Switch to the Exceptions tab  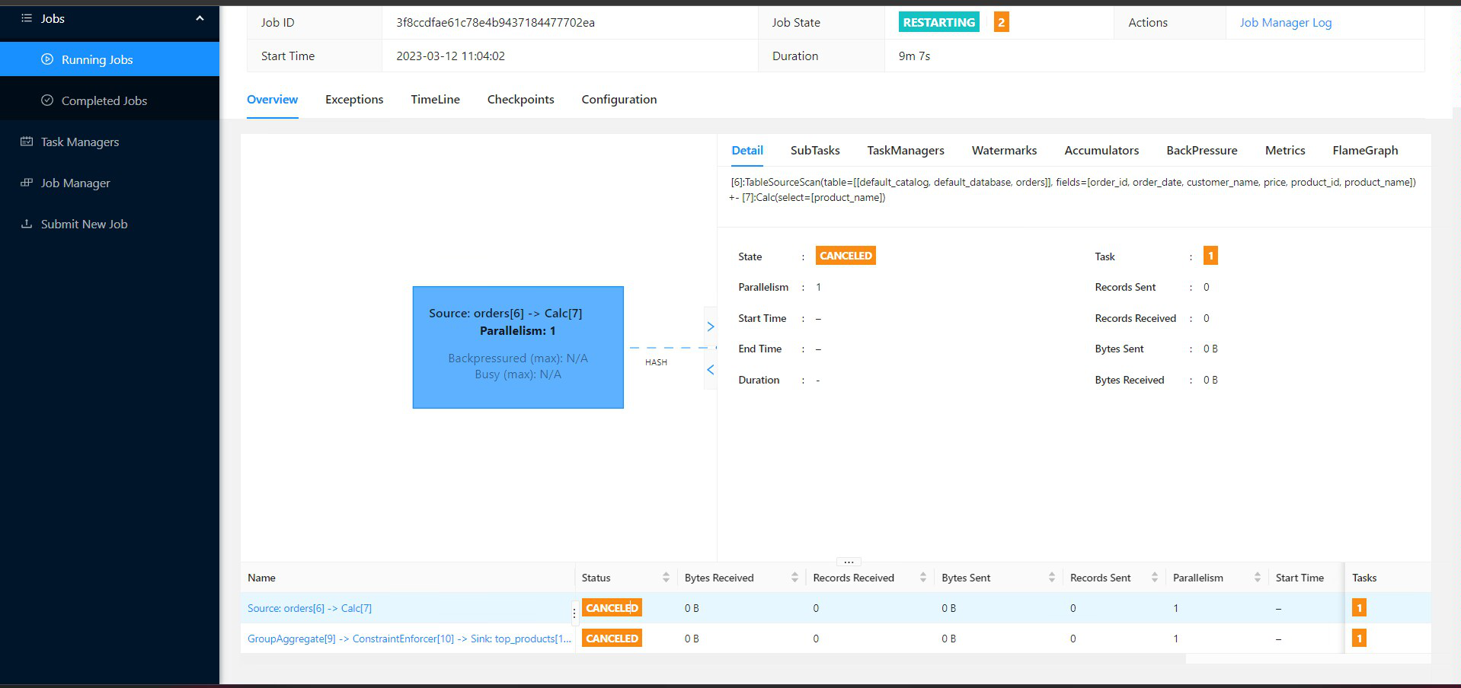(x=354, y=100)
